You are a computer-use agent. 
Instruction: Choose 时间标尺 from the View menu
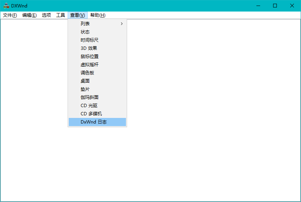coord(97,40)
